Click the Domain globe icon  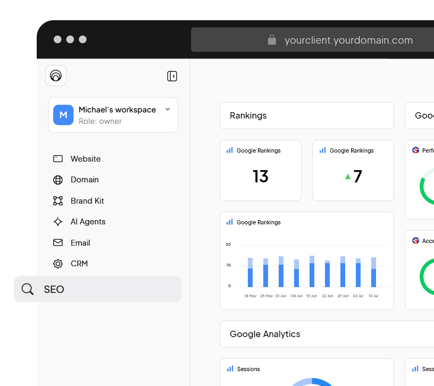[x=58, y=180]
